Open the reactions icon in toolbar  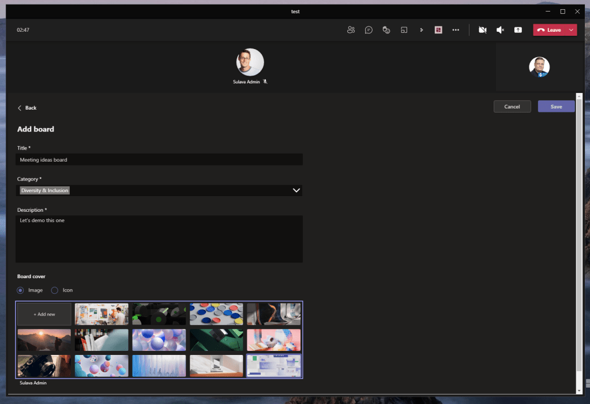386,30
